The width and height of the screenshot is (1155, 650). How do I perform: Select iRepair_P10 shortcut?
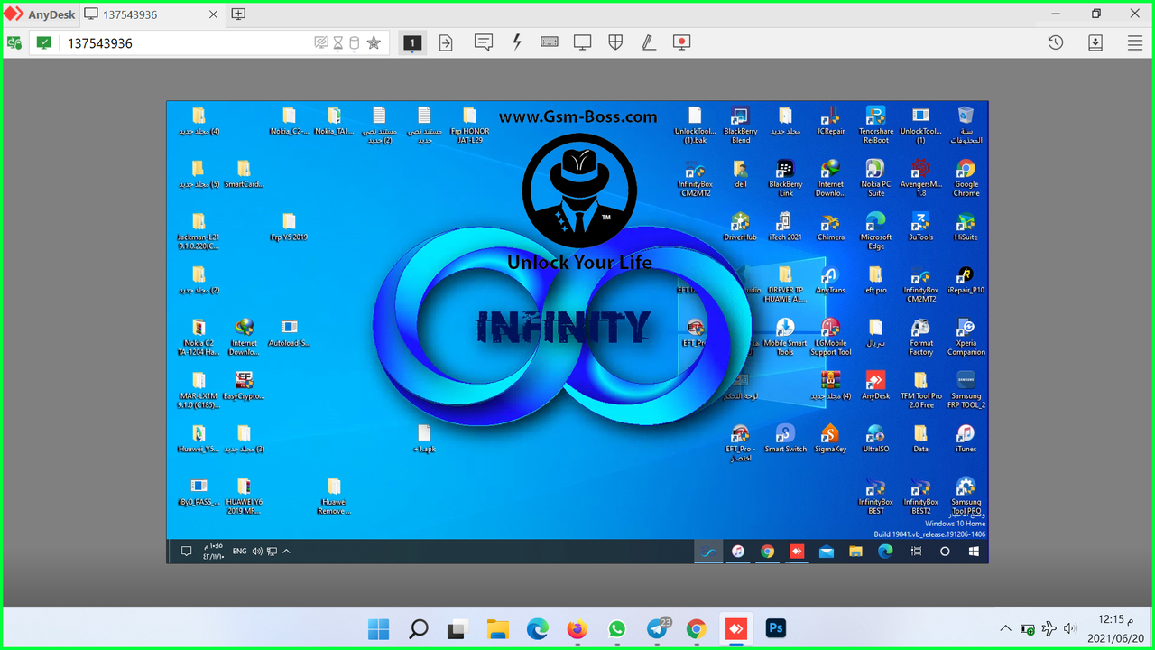(x=966, y=280)
